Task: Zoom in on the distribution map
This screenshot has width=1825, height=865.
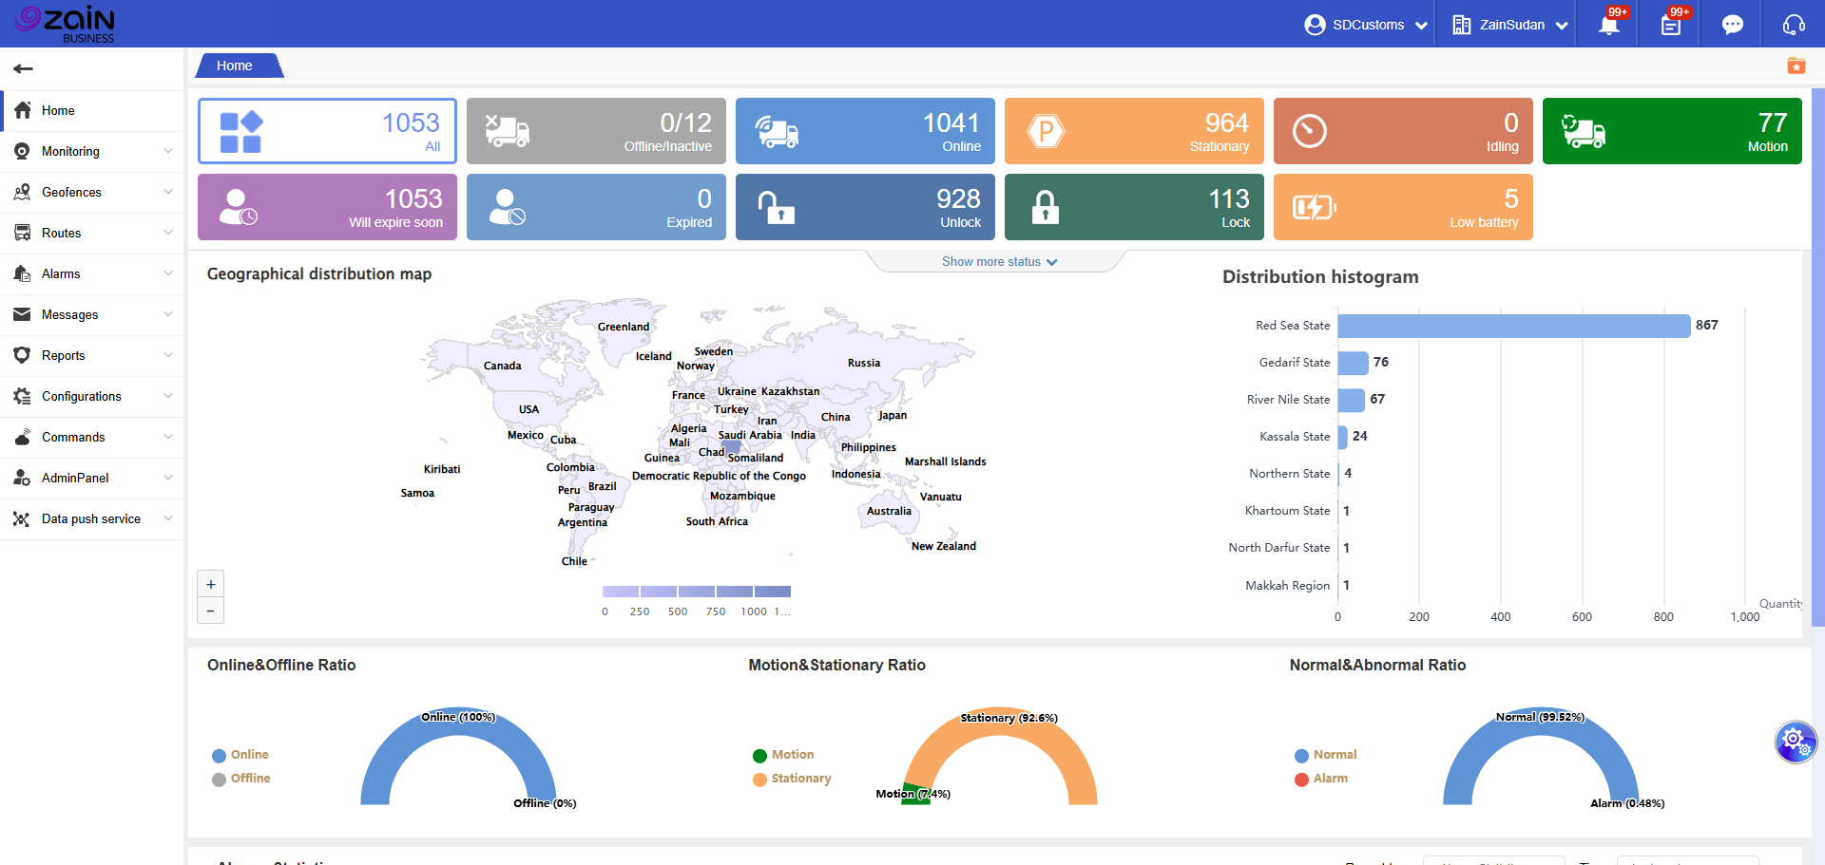Action: pos(211,584)
